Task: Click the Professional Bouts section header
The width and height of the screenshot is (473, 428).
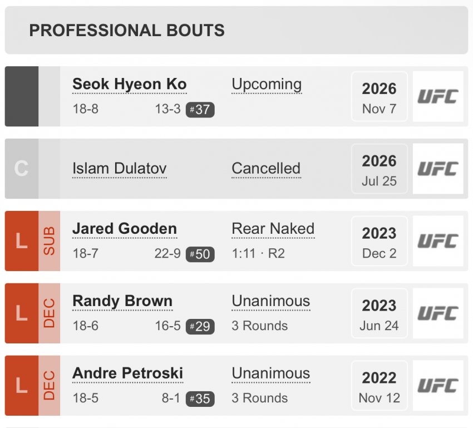Action: click(237, 30)
